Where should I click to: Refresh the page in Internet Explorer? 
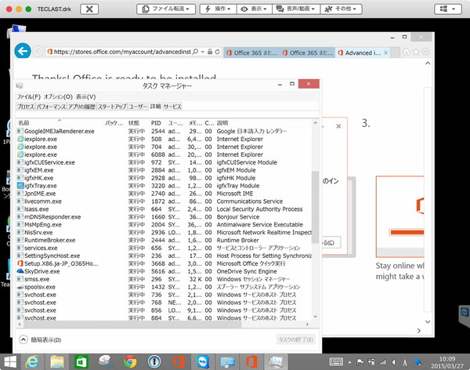coord(218,52)
